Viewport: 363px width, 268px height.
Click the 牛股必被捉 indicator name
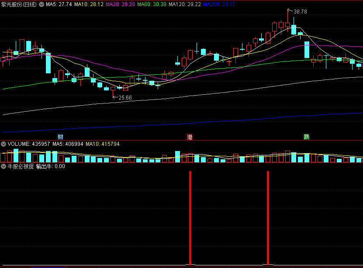[21, 166]
